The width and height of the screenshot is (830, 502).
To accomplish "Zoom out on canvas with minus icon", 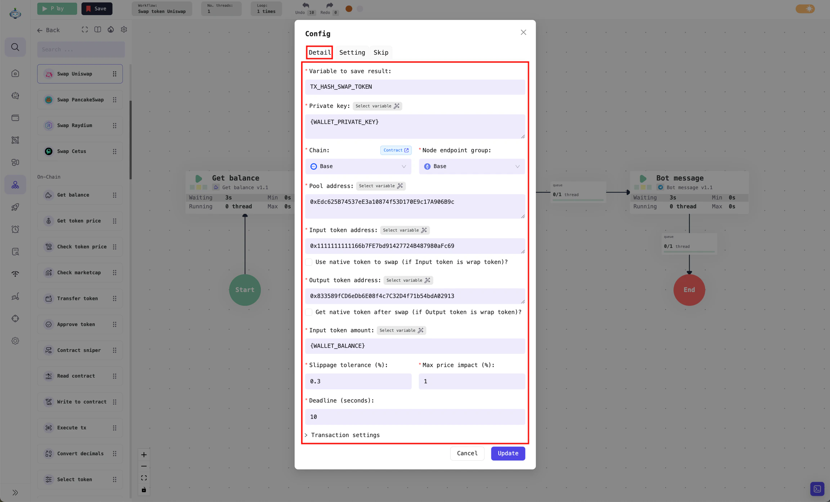I will click(x=144, y=466).
